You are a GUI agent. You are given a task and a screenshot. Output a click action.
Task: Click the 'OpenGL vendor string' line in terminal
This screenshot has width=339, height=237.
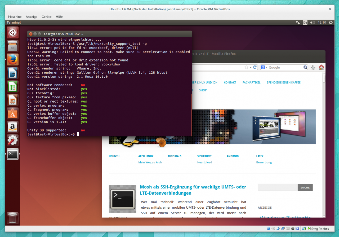pyautogui.click(x=64, y=68)
